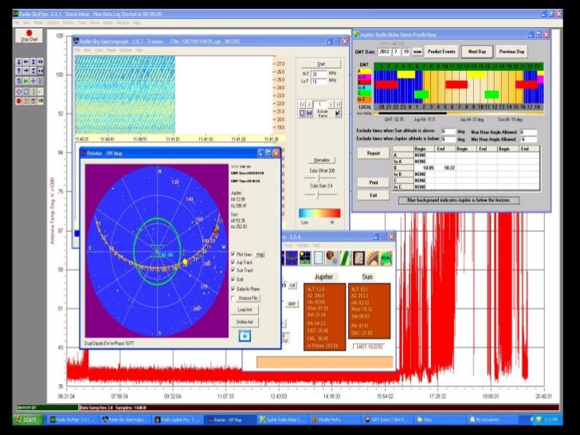Click the year field in GMT Date
This screenshot has height=435, width=580.
384,52
